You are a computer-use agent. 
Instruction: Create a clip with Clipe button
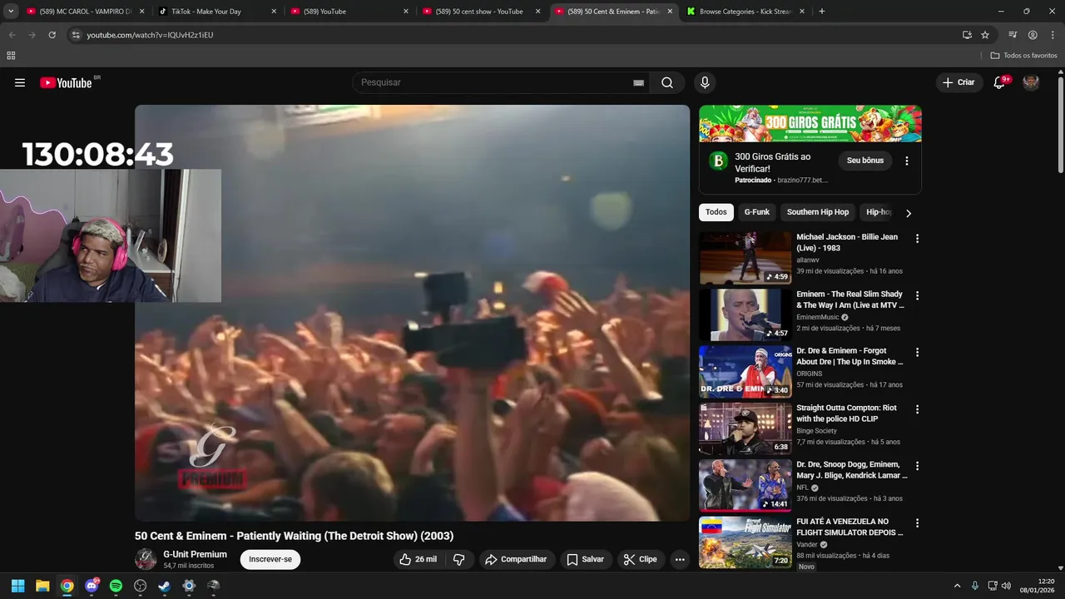(x=641, y=559)
